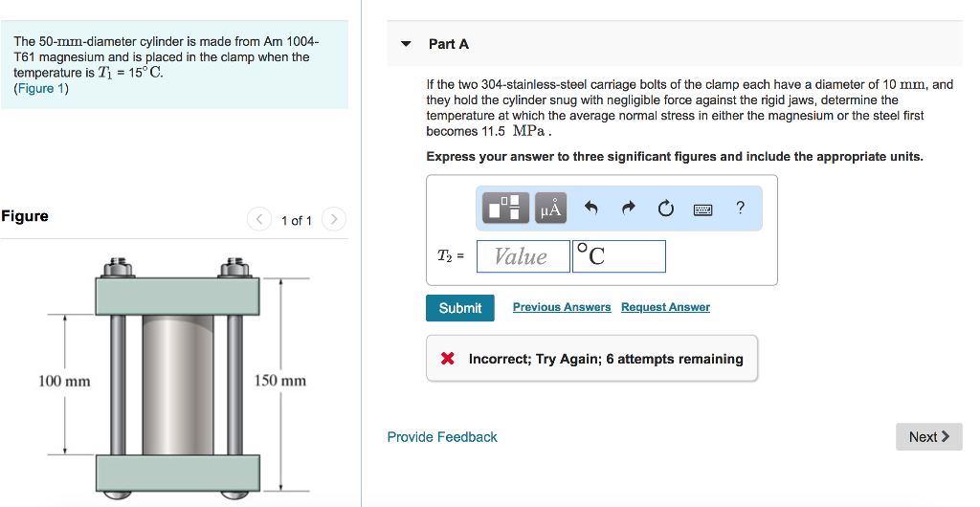The image size is (980, 507).
Task: Open the Previous Answers link
Action: [x=562, y=307]
